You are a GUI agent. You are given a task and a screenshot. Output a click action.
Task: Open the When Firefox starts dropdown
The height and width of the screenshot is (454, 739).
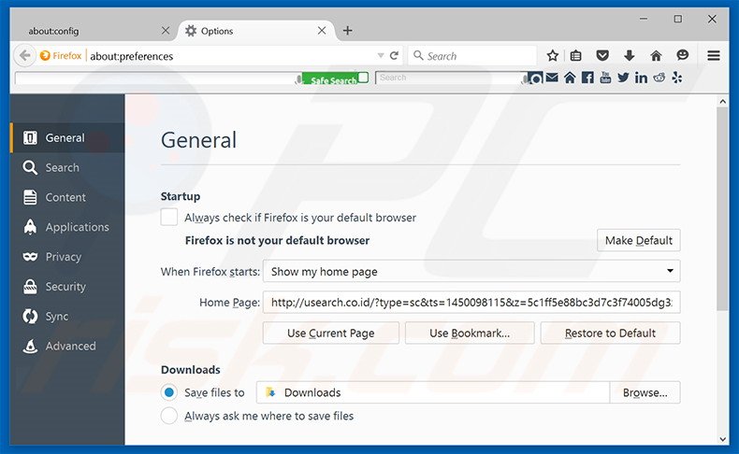471,272
